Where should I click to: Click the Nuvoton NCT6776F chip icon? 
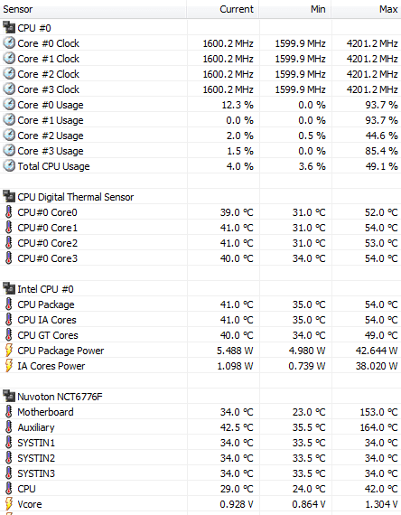point(9,397)
